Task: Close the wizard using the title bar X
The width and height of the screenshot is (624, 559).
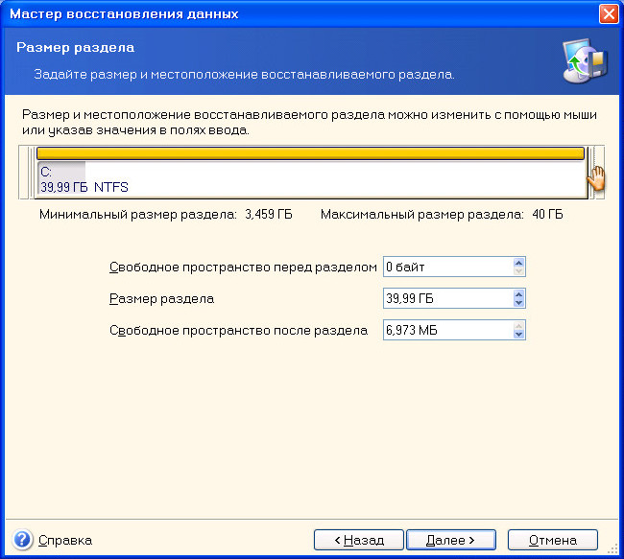Action: pyautogui.click(x=608, y=14)
